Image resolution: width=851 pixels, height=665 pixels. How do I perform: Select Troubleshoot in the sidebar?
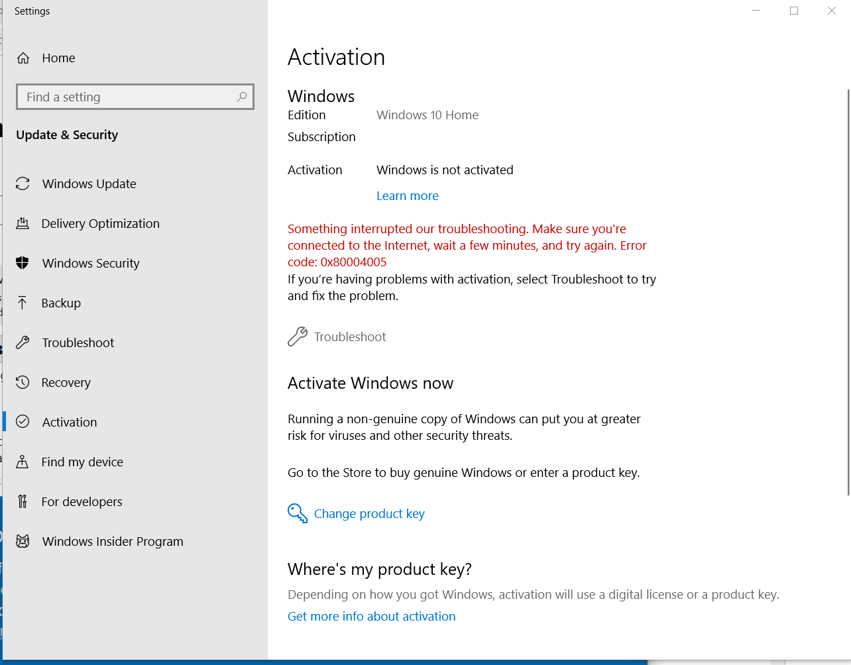78,342
